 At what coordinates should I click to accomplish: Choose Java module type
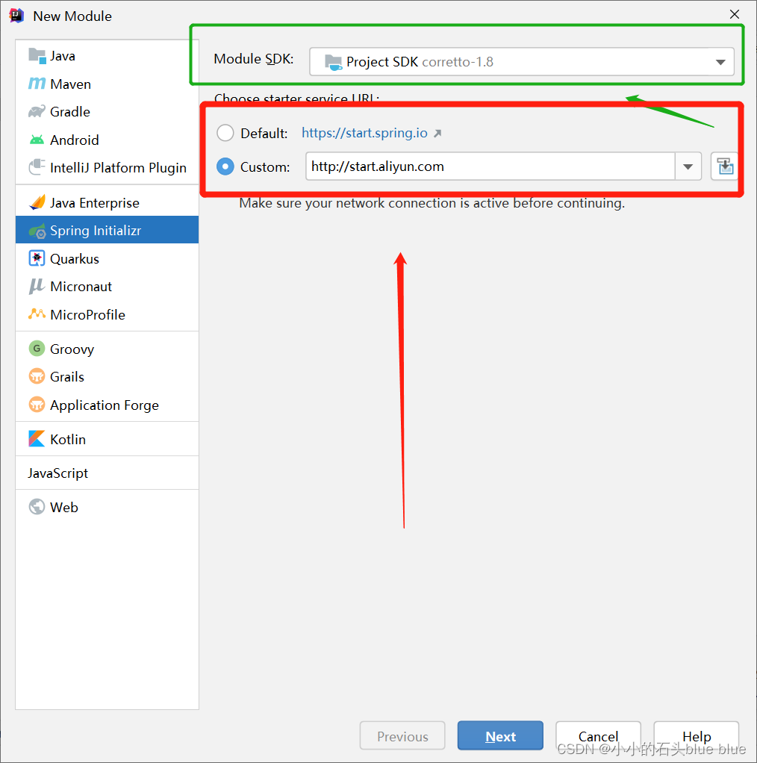107,56
